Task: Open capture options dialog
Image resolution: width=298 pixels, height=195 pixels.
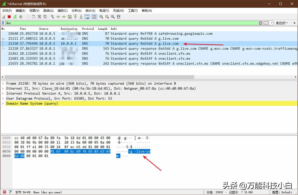Action: (x=21, y=17)
